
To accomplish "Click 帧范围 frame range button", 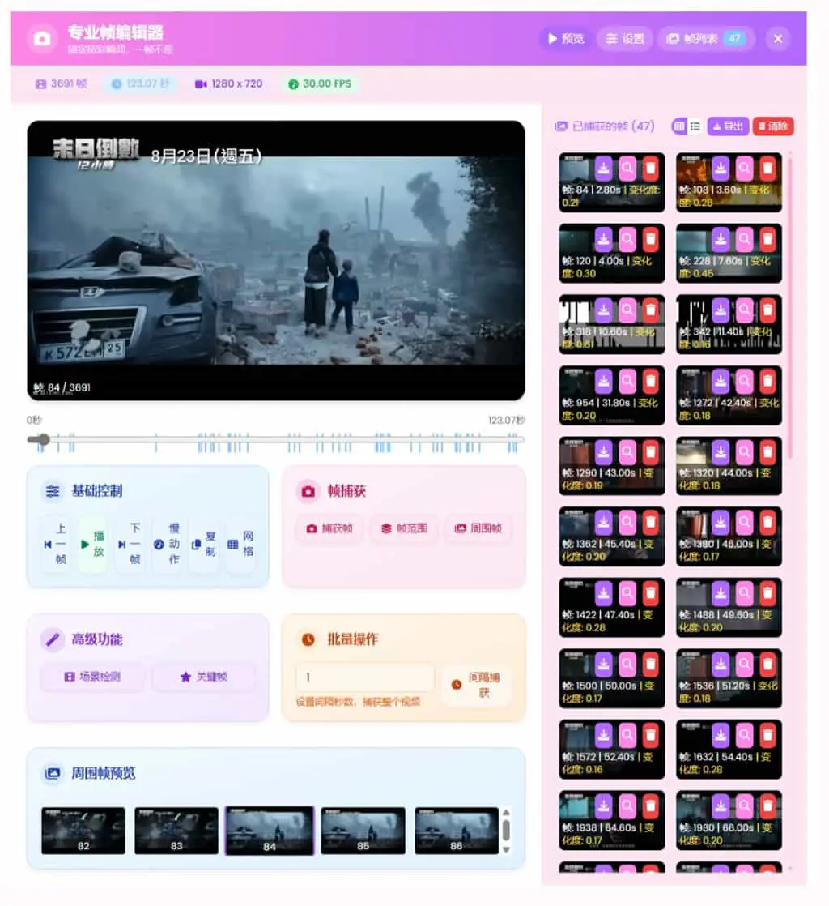I will 404,528.
